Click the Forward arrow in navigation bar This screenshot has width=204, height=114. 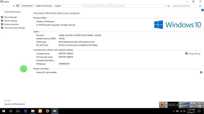tap(7, 6)
